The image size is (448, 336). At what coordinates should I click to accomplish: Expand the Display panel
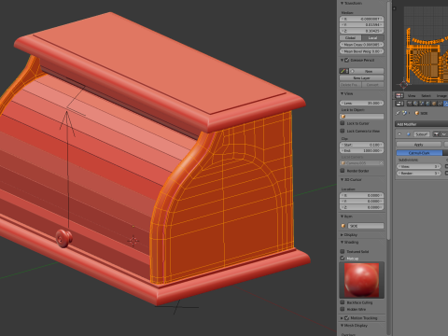point(343,234)
